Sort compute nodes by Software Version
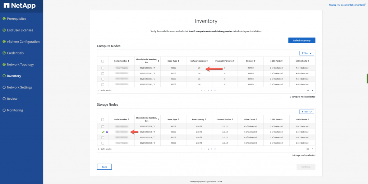 pyautogui.click(x=199, y=61)
